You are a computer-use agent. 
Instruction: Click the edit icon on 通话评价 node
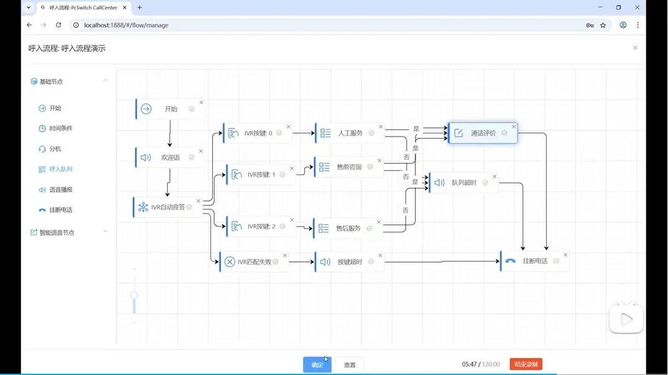click(x=458, y=133)
